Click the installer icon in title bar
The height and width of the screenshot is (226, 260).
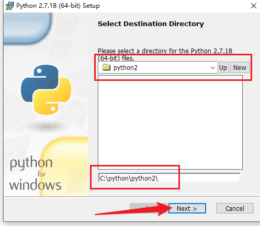click(x=9, y=6)
